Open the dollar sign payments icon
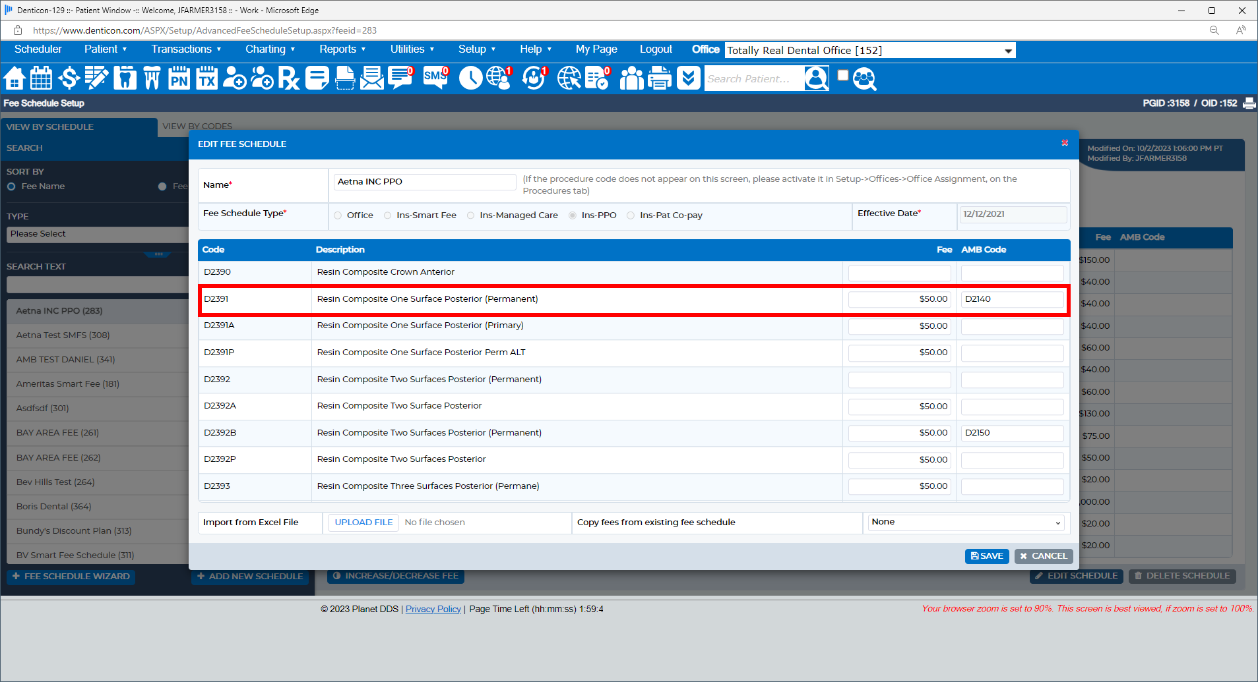Screen dimensions: 1258x682 point(69,78)
